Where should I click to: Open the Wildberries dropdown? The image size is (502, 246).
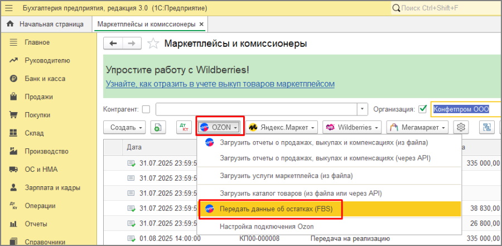pyautogui.click(x=352, y=127)
